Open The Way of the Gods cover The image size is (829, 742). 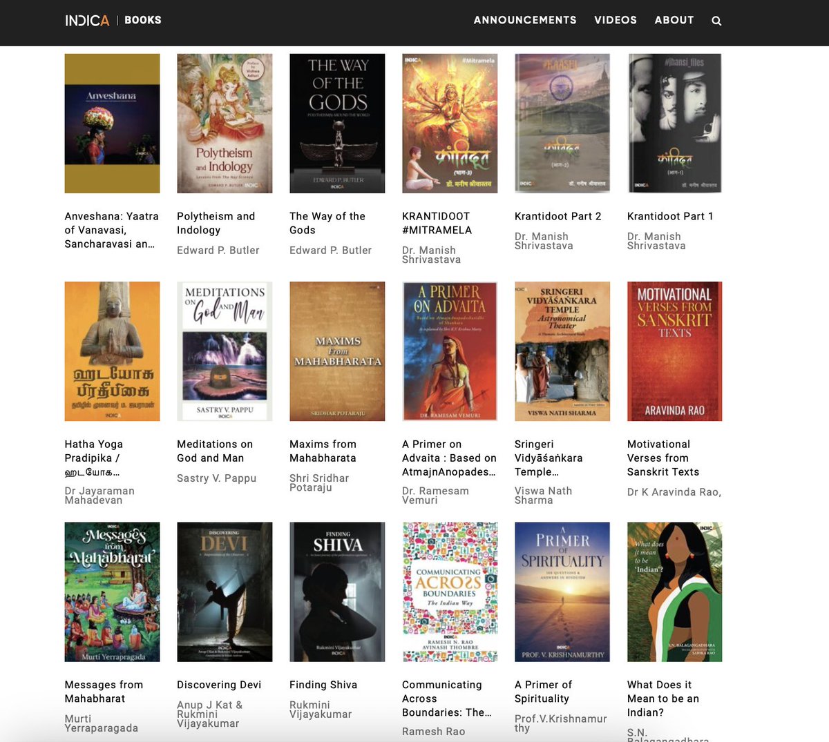pyautogui.click(x=337, y=124)
